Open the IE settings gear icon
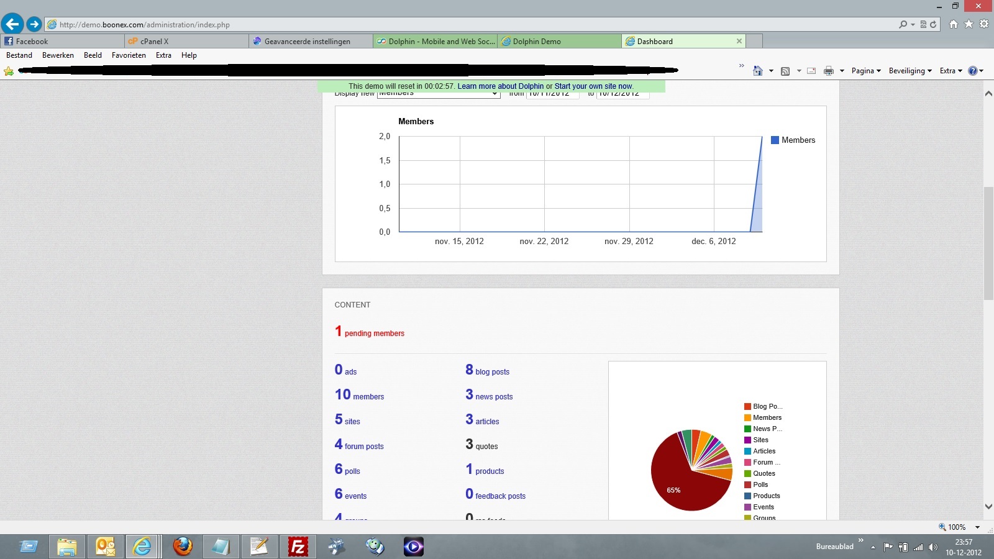Viewport: 994px width, 559px height. click(x=984, y=24)
